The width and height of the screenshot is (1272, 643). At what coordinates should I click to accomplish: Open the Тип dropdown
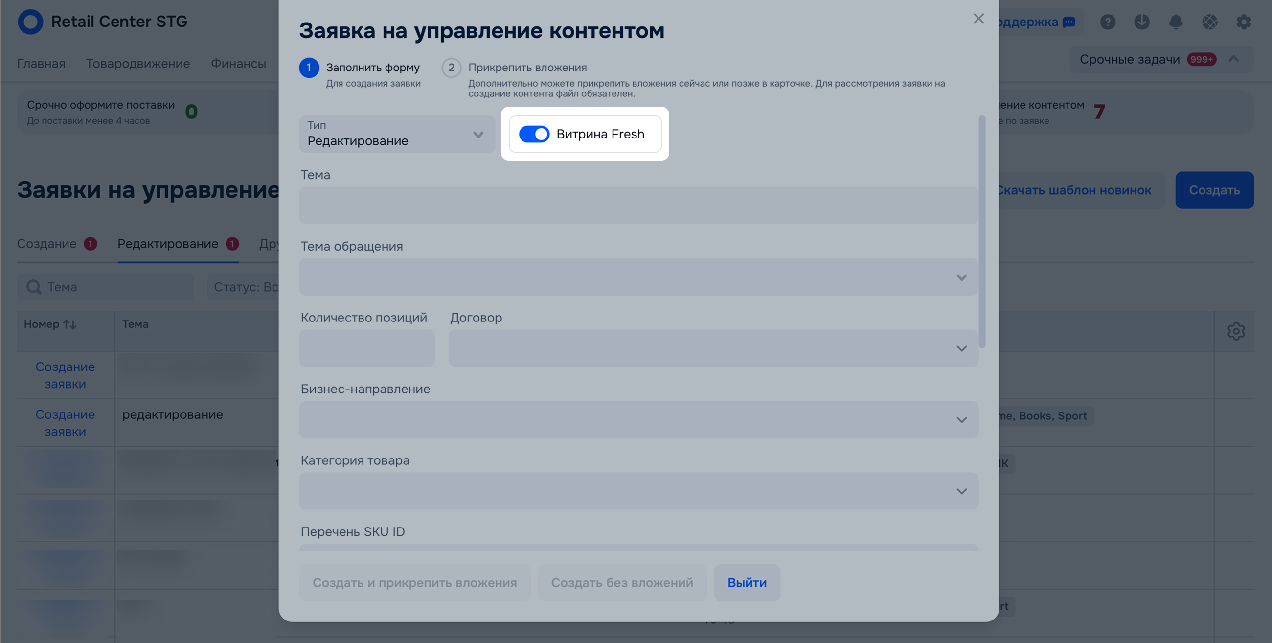[x=396, y=135]
